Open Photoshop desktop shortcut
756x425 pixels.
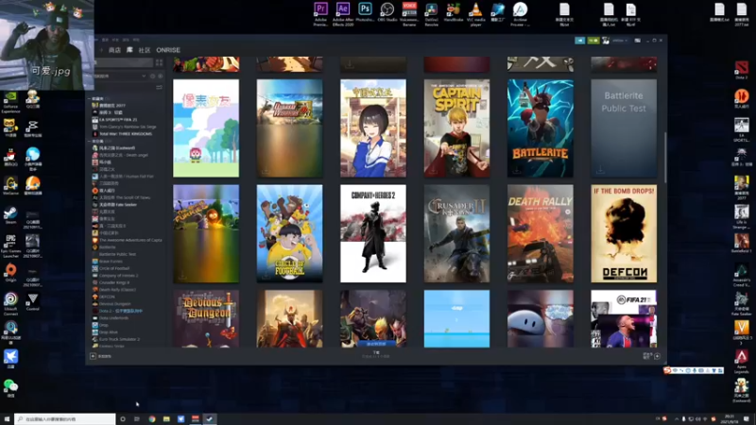coord(365,12)
